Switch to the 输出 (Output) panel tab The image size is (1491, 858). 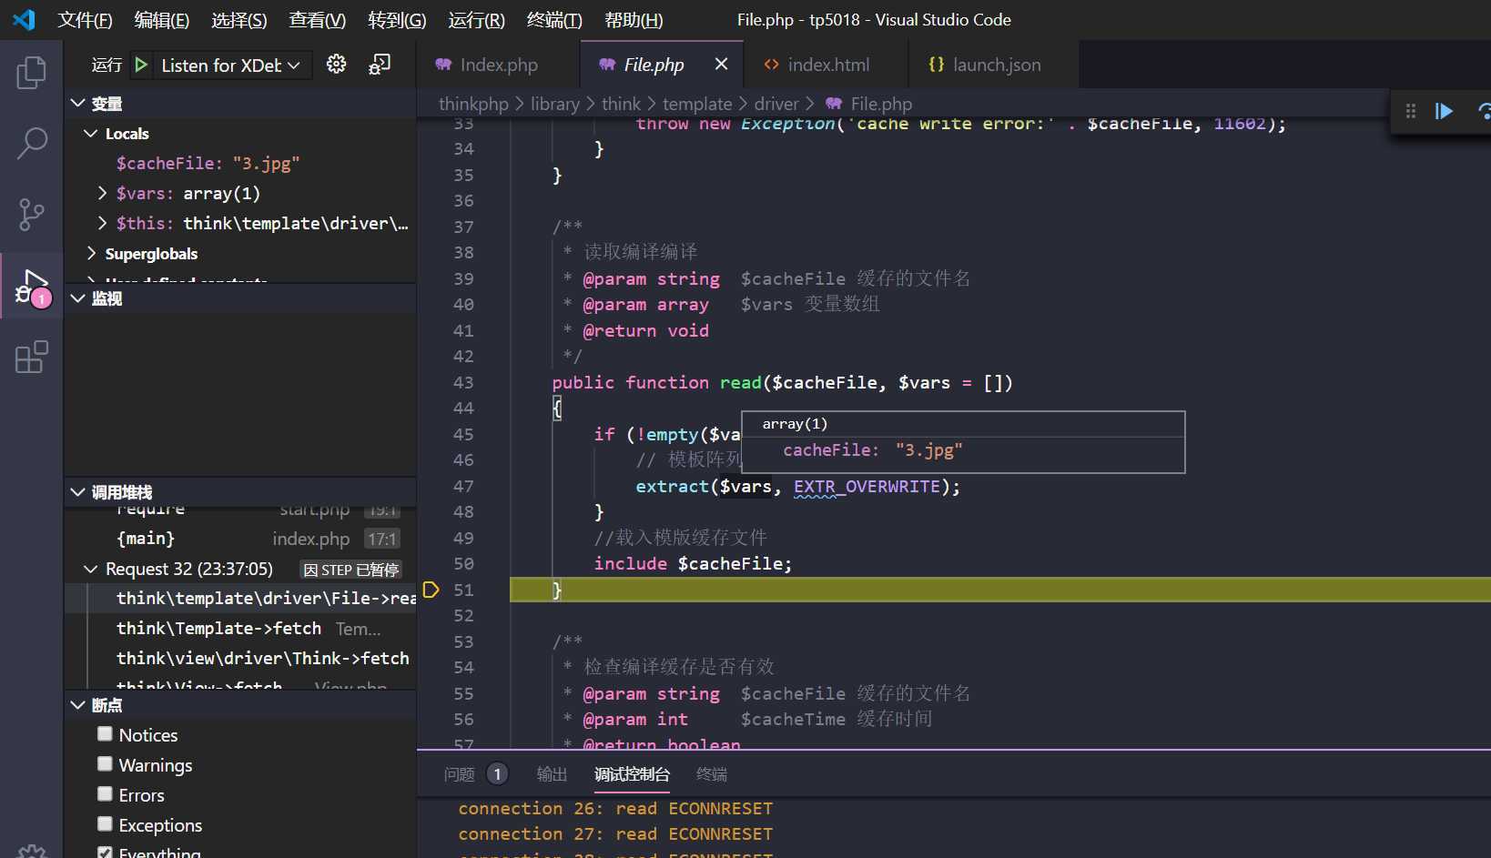(552, 774)
